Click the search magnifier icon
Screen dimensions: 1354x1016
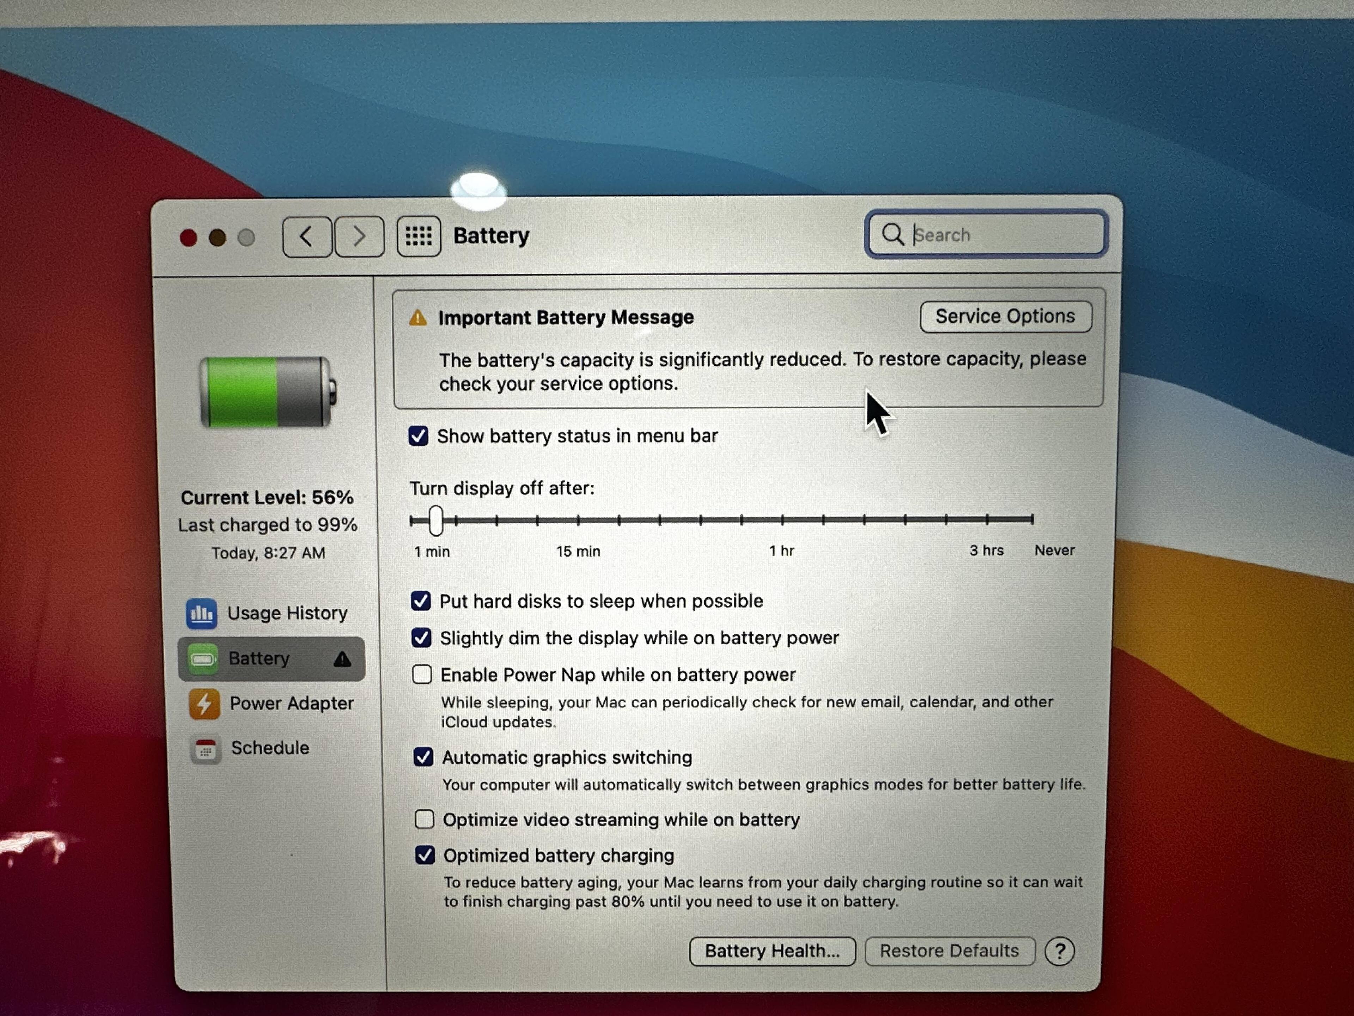(892, 234)
